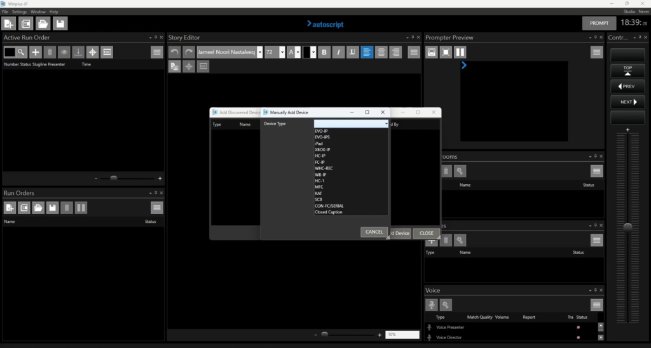Collapse the Device Type combo box
This screenshot has width=651, height=348.
(x=386, y=124)
